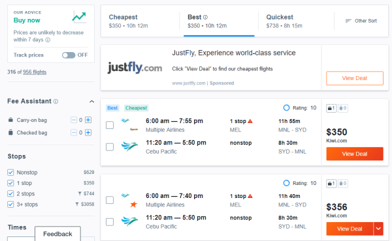Click the rating circle on the $356 flight

pyautogui.click(x=286, y=183)
